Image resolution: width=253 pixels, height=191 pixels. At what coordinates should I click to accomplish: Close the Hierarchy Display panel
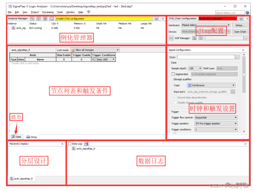pos(62,144)
